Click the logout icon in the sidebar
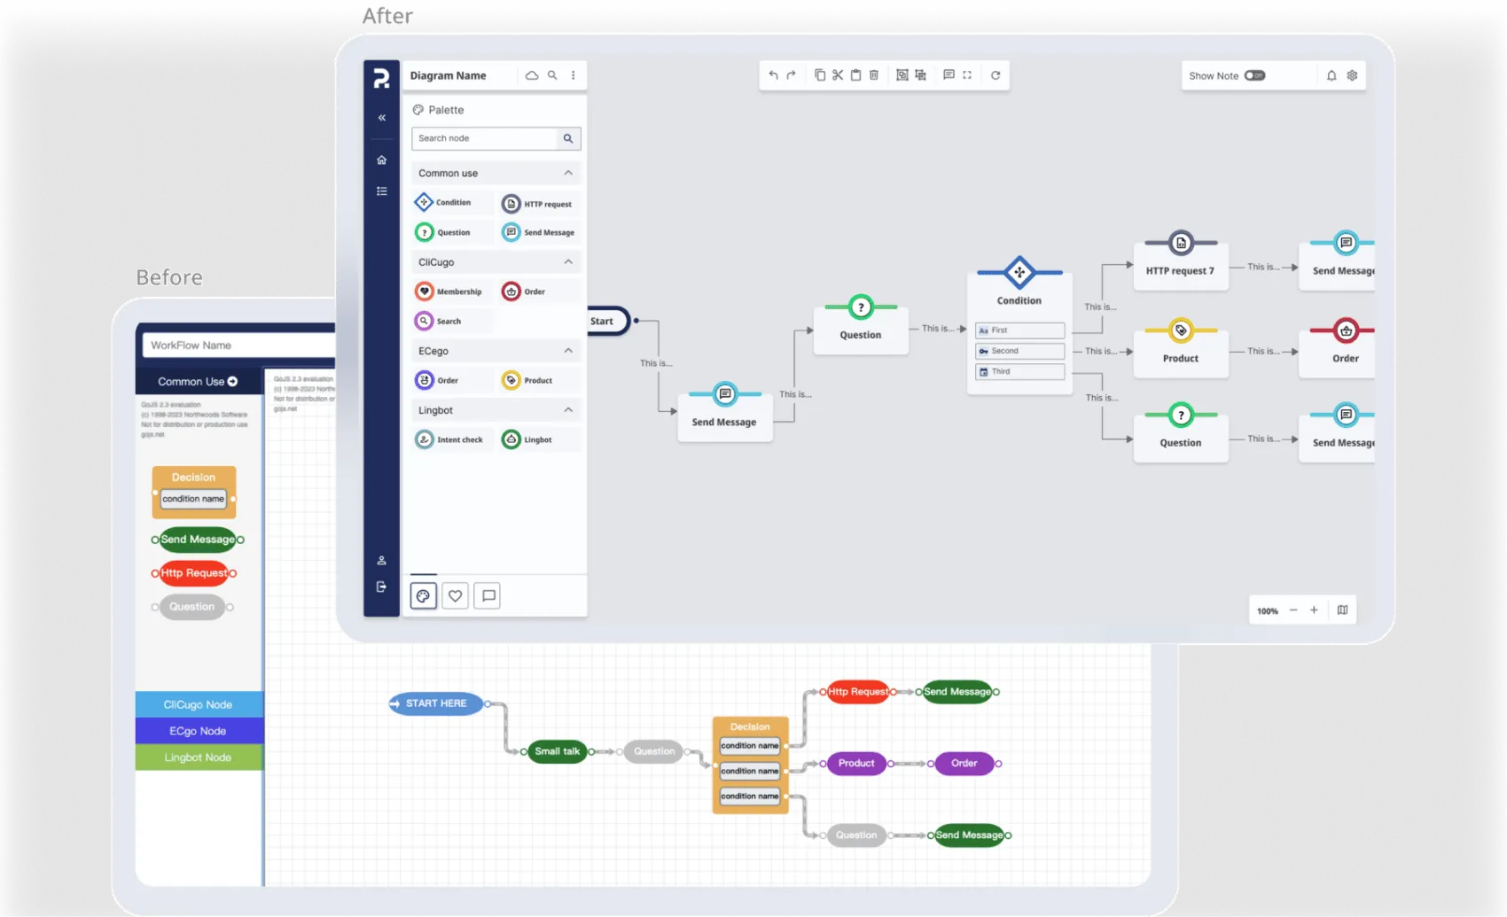This screenshot has height=917, width=1507. 382,587
